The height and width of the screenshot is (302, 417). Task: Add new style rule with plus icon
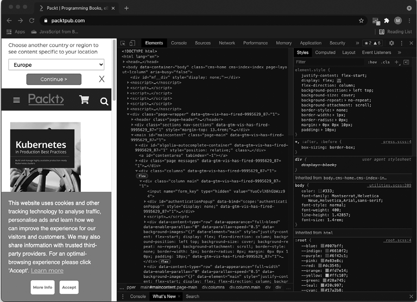click(x=396, y=62)
